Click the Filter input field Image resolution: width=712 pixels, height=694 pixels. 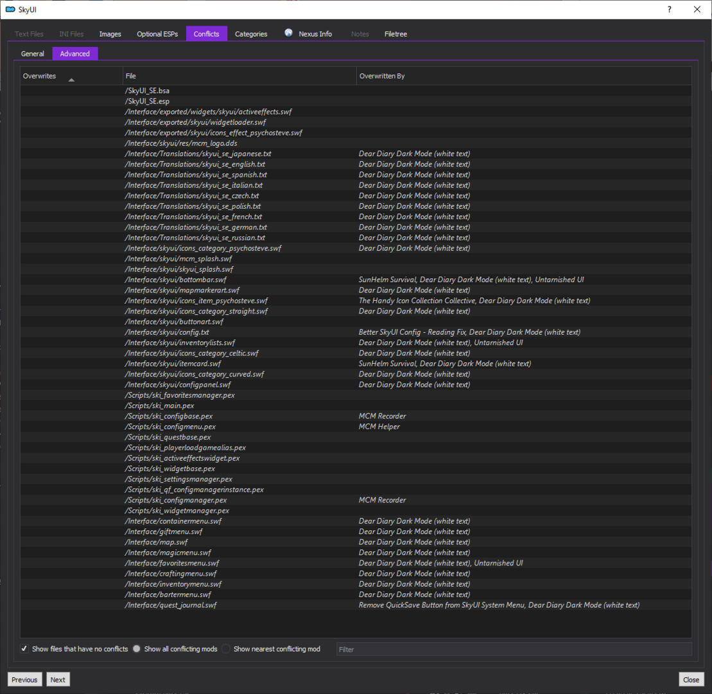tap(514, 649)
